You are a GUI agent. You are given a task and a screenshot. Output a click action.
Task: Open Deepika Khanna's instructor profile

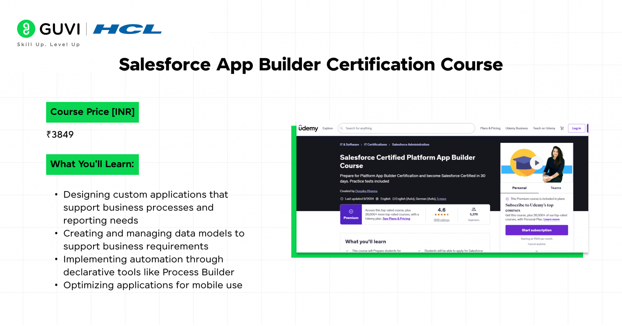(367, 191)
